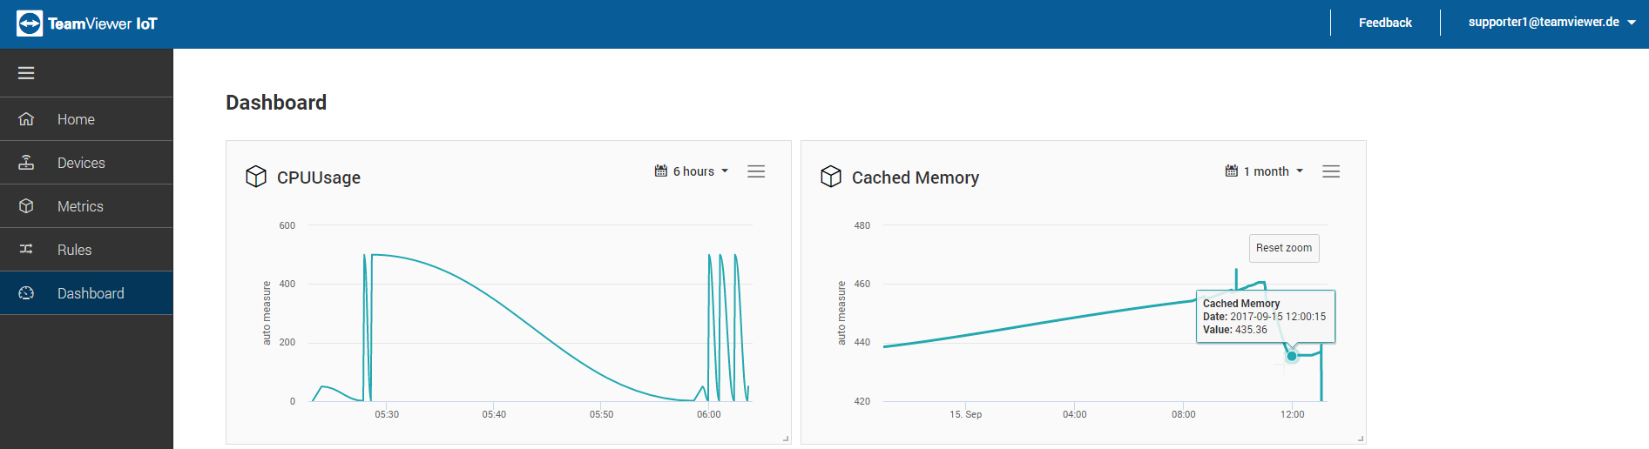The height and width of the screenshot is (449, 1649).
Task: Open the Cached Memory chart options menu
Action: (1331, 171)
